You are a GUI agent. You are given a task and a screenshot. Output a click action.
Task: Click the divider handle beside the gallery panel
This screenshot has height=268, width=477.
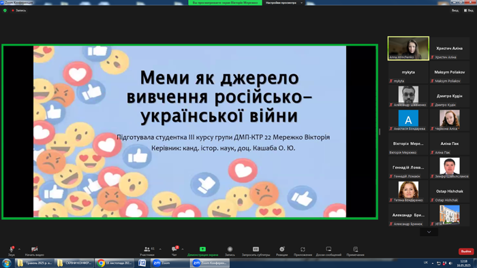click(380, 131)
